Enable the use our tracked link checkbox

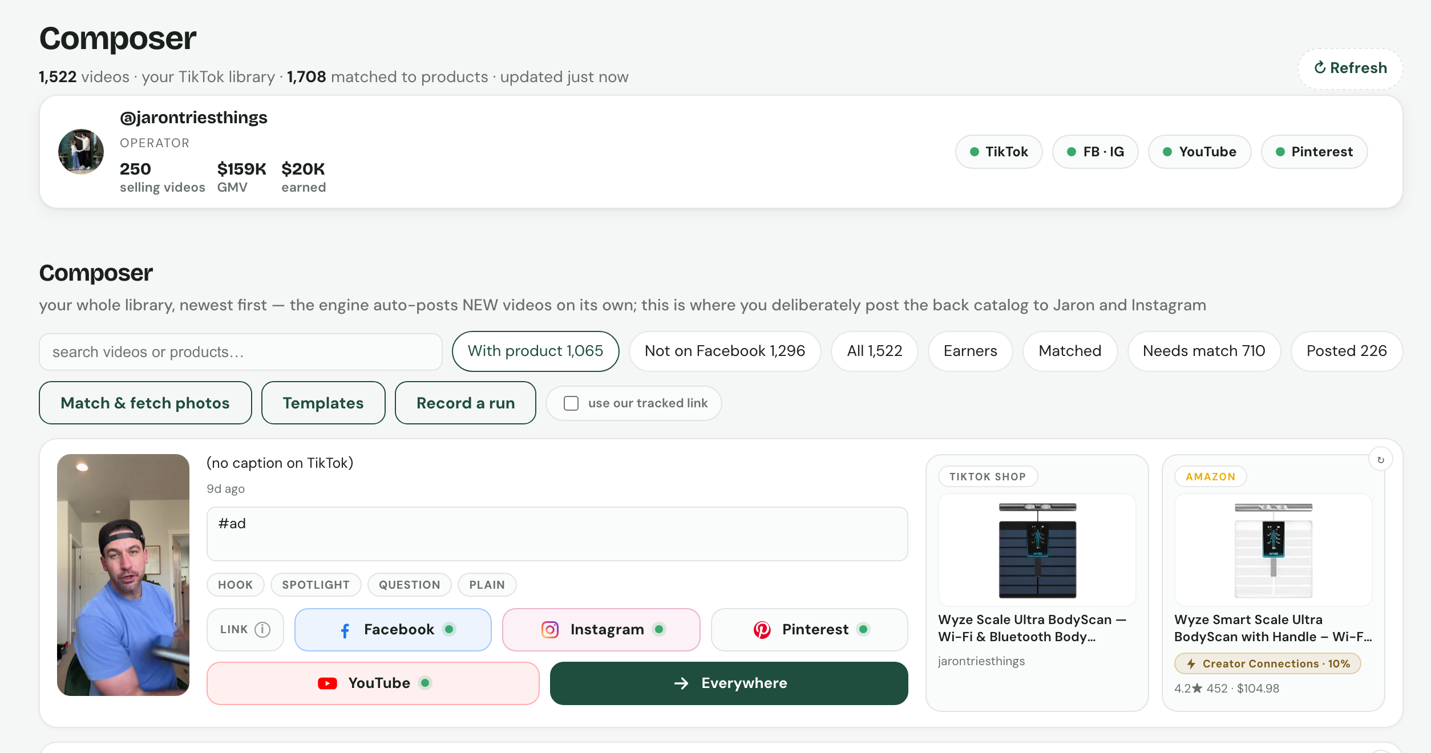pos(571,403)
